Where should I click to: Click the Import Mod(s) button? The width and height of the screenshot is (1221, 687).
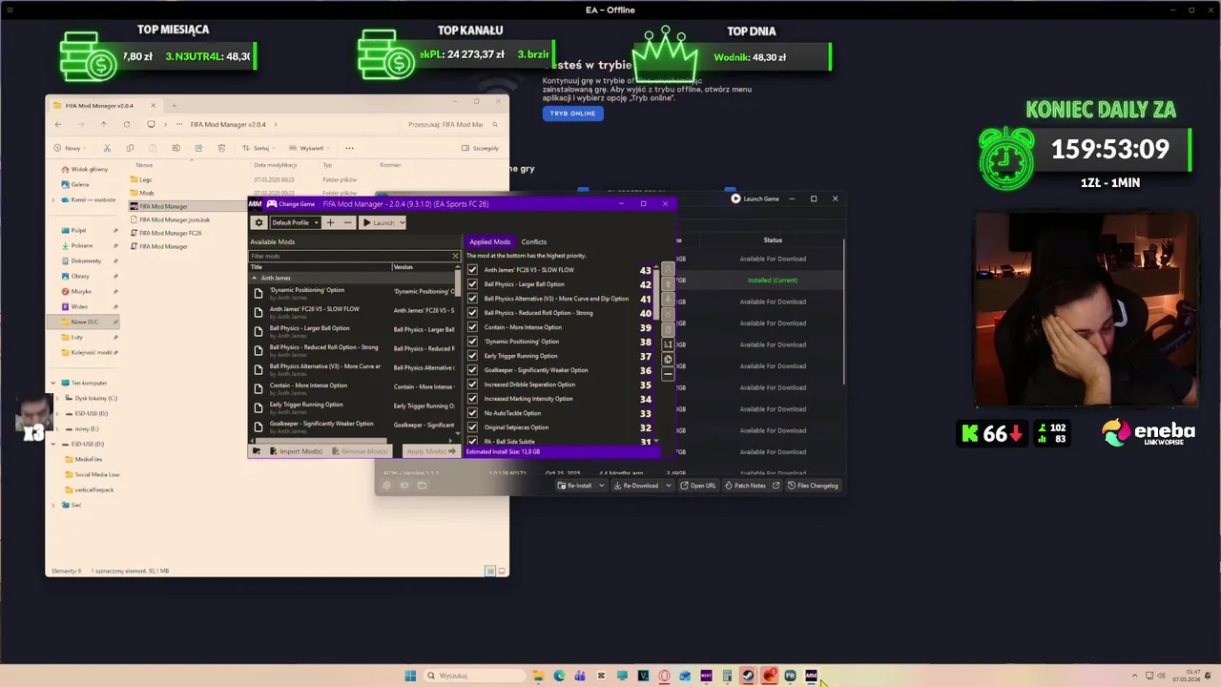point(296,451)
